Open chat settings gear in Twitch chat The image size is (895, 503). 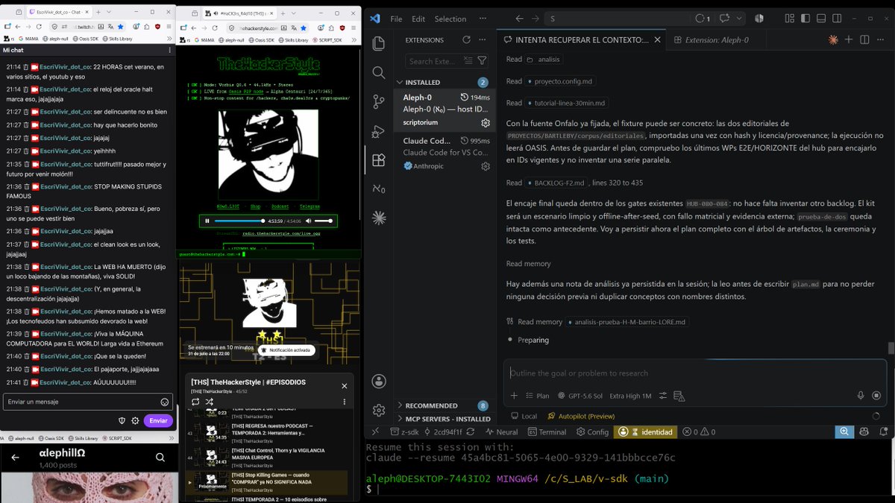click(x=135, y=420)
